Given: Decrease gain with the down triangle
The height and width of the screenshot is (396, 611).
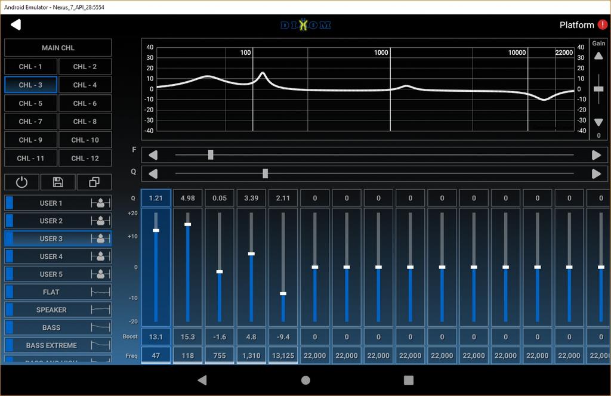Looking at the screenshot, I should point(598,122).
